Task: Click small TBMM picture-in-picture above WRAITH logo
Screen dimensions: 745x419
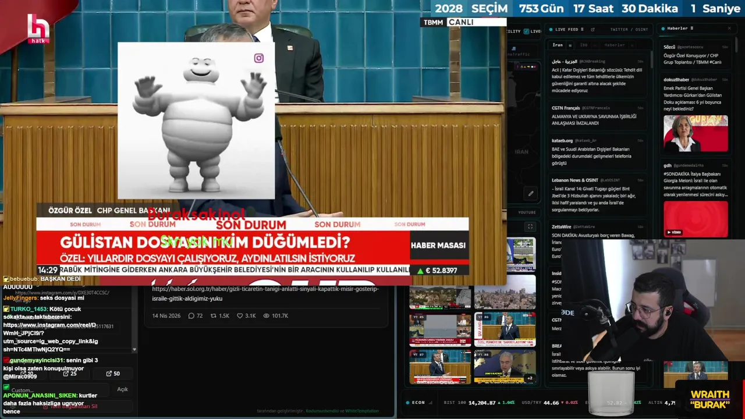Action: tap(696, 371)
